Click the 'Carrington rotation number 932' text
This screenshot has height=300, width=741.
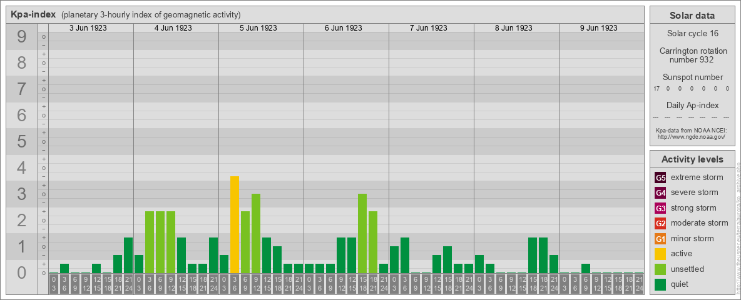(x=693, y=55)
